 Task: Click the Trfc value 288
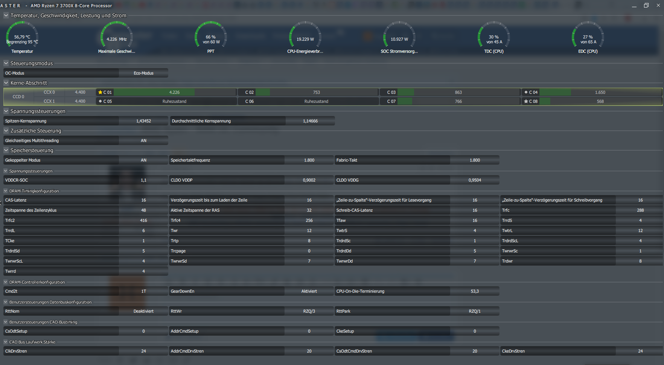pyautogui.click(x=640, y=210)
